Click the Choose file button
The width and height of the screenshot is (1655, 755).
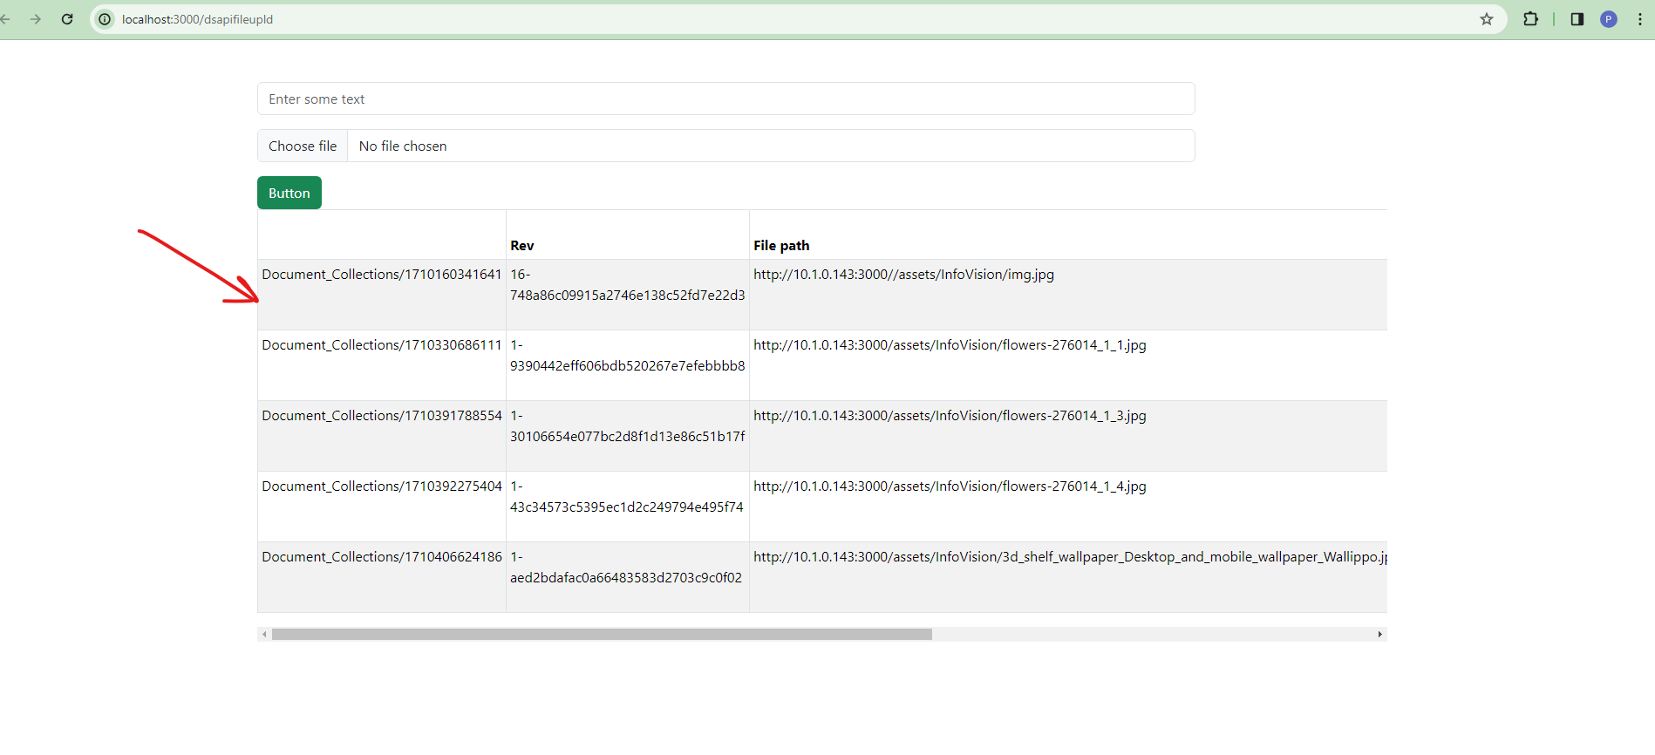(x=303, y=146)
